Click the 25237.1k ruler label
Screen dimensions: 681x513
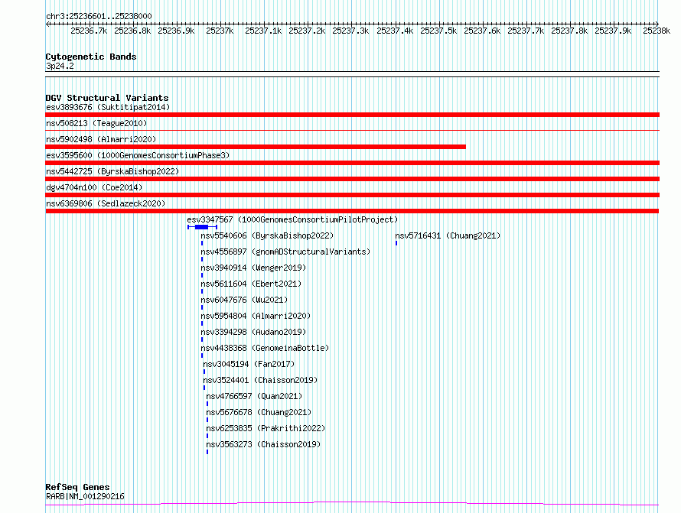[263, 31]
